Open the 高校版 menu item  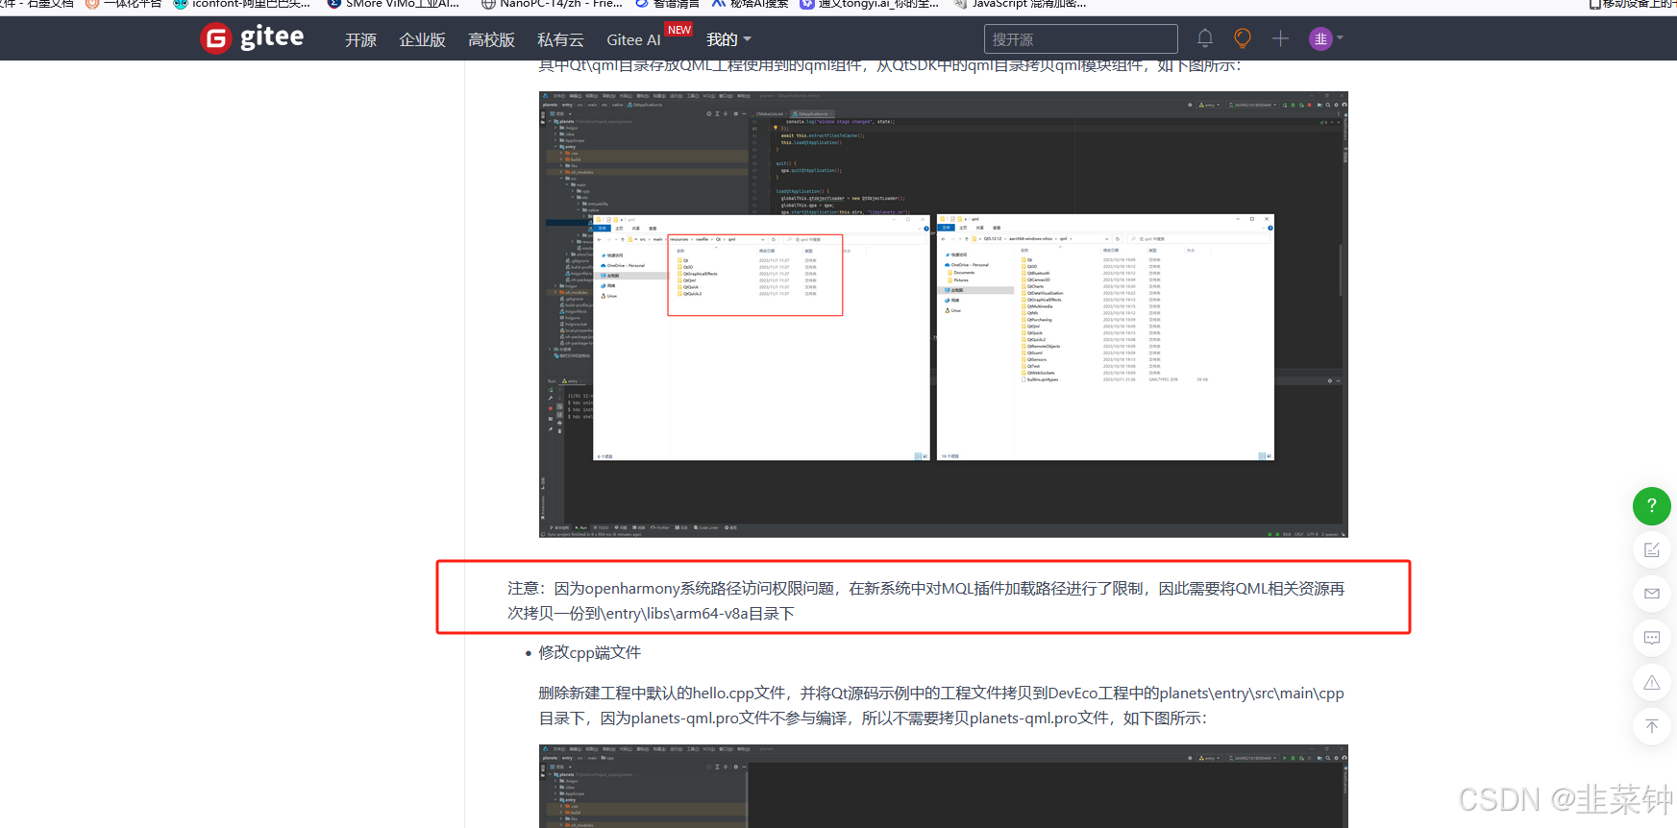[x=491, y=39]
